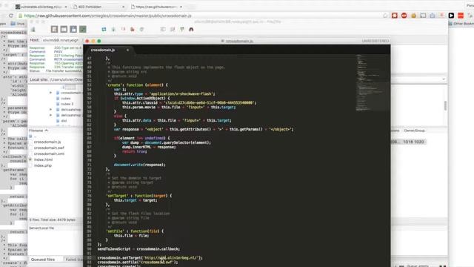The image size is (474, 267).
Task: Click the cast extension icon in Chrome
Action: click(423, 16)
